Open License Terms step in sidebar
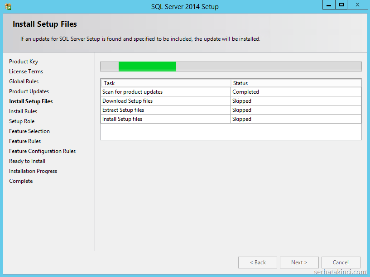The image size is (370, 277). (x=26, y=72)
